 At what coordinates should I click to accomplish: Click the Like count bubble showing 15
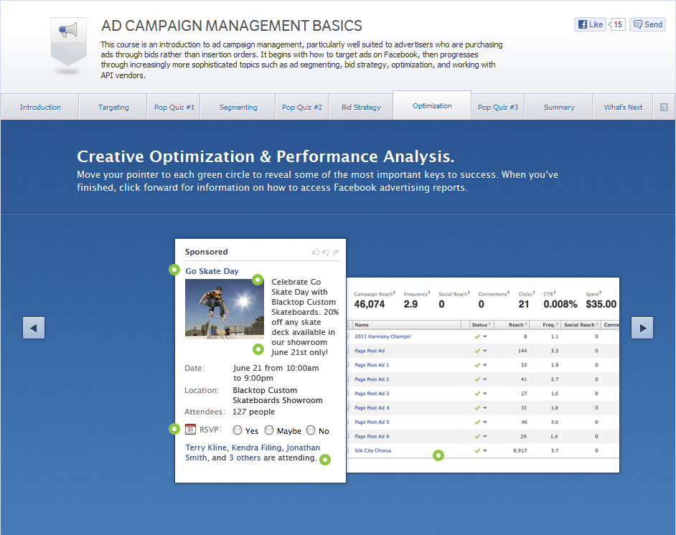(617, 24)
